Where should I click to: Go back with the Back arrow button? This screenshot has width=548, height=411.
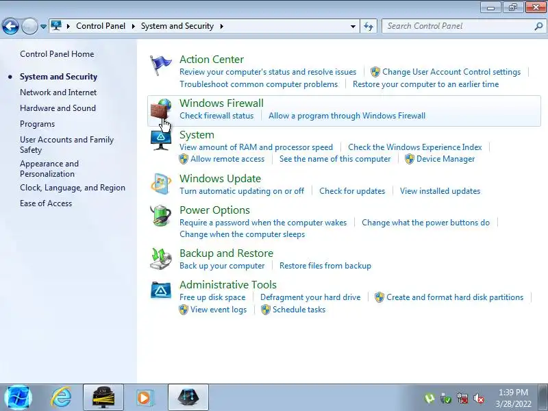(10, 26)
